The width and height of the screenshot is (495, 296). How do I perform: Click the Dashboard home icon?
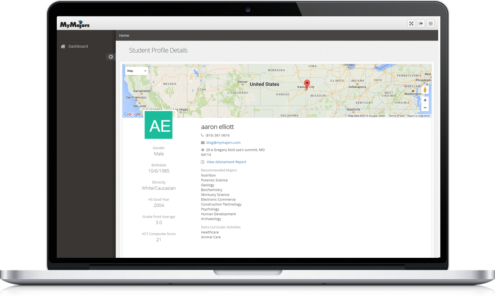[x=63, y=46]
